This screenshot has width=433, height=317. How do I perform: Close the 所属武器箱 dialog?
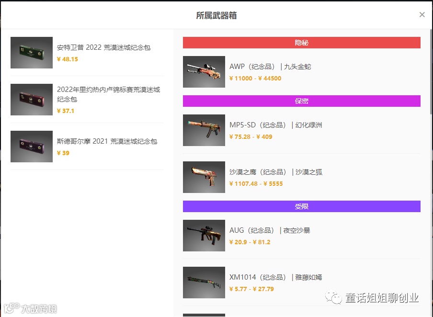(x=422, y=15)
